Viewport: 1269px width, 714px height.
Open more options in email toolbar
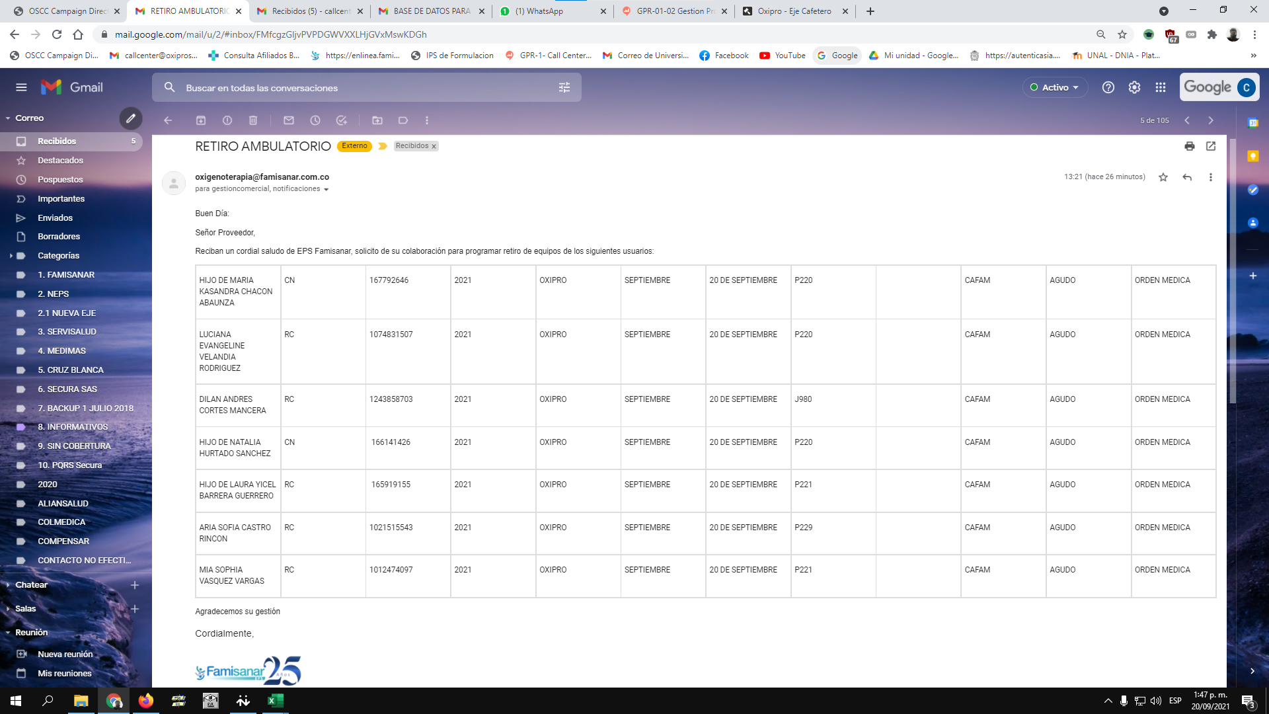coord(427,120)
